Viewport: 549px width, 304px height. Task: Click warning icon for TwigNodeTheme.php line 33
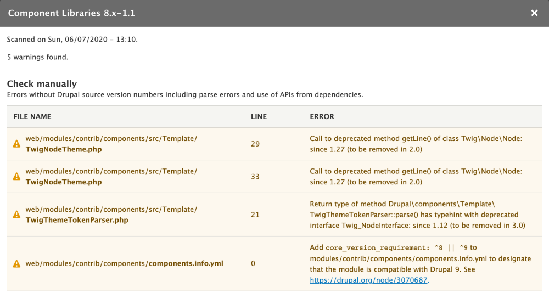point(16,177)
